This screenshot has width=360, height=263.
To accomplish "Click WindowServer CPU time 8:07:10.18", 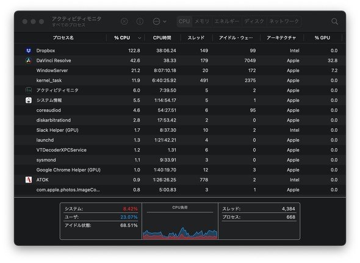I will 165,70.
